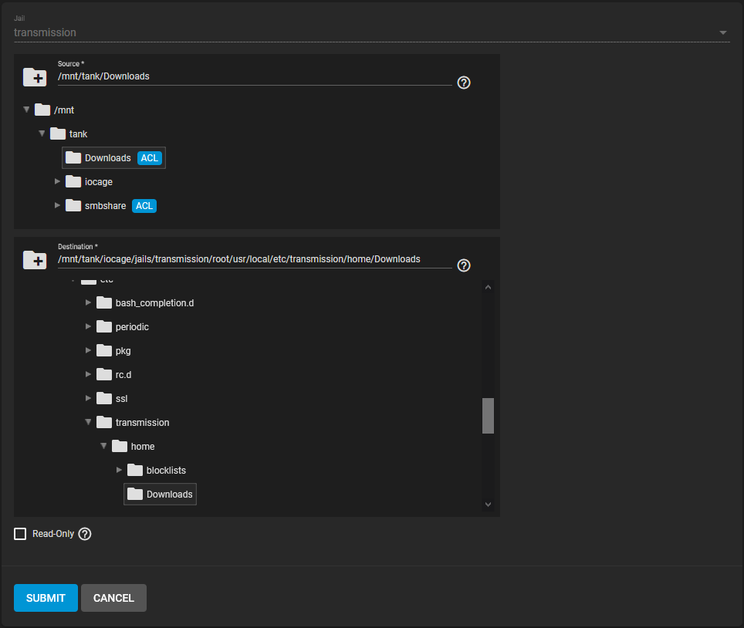Expand the iocage folder arrow

(x=57, y=181)
